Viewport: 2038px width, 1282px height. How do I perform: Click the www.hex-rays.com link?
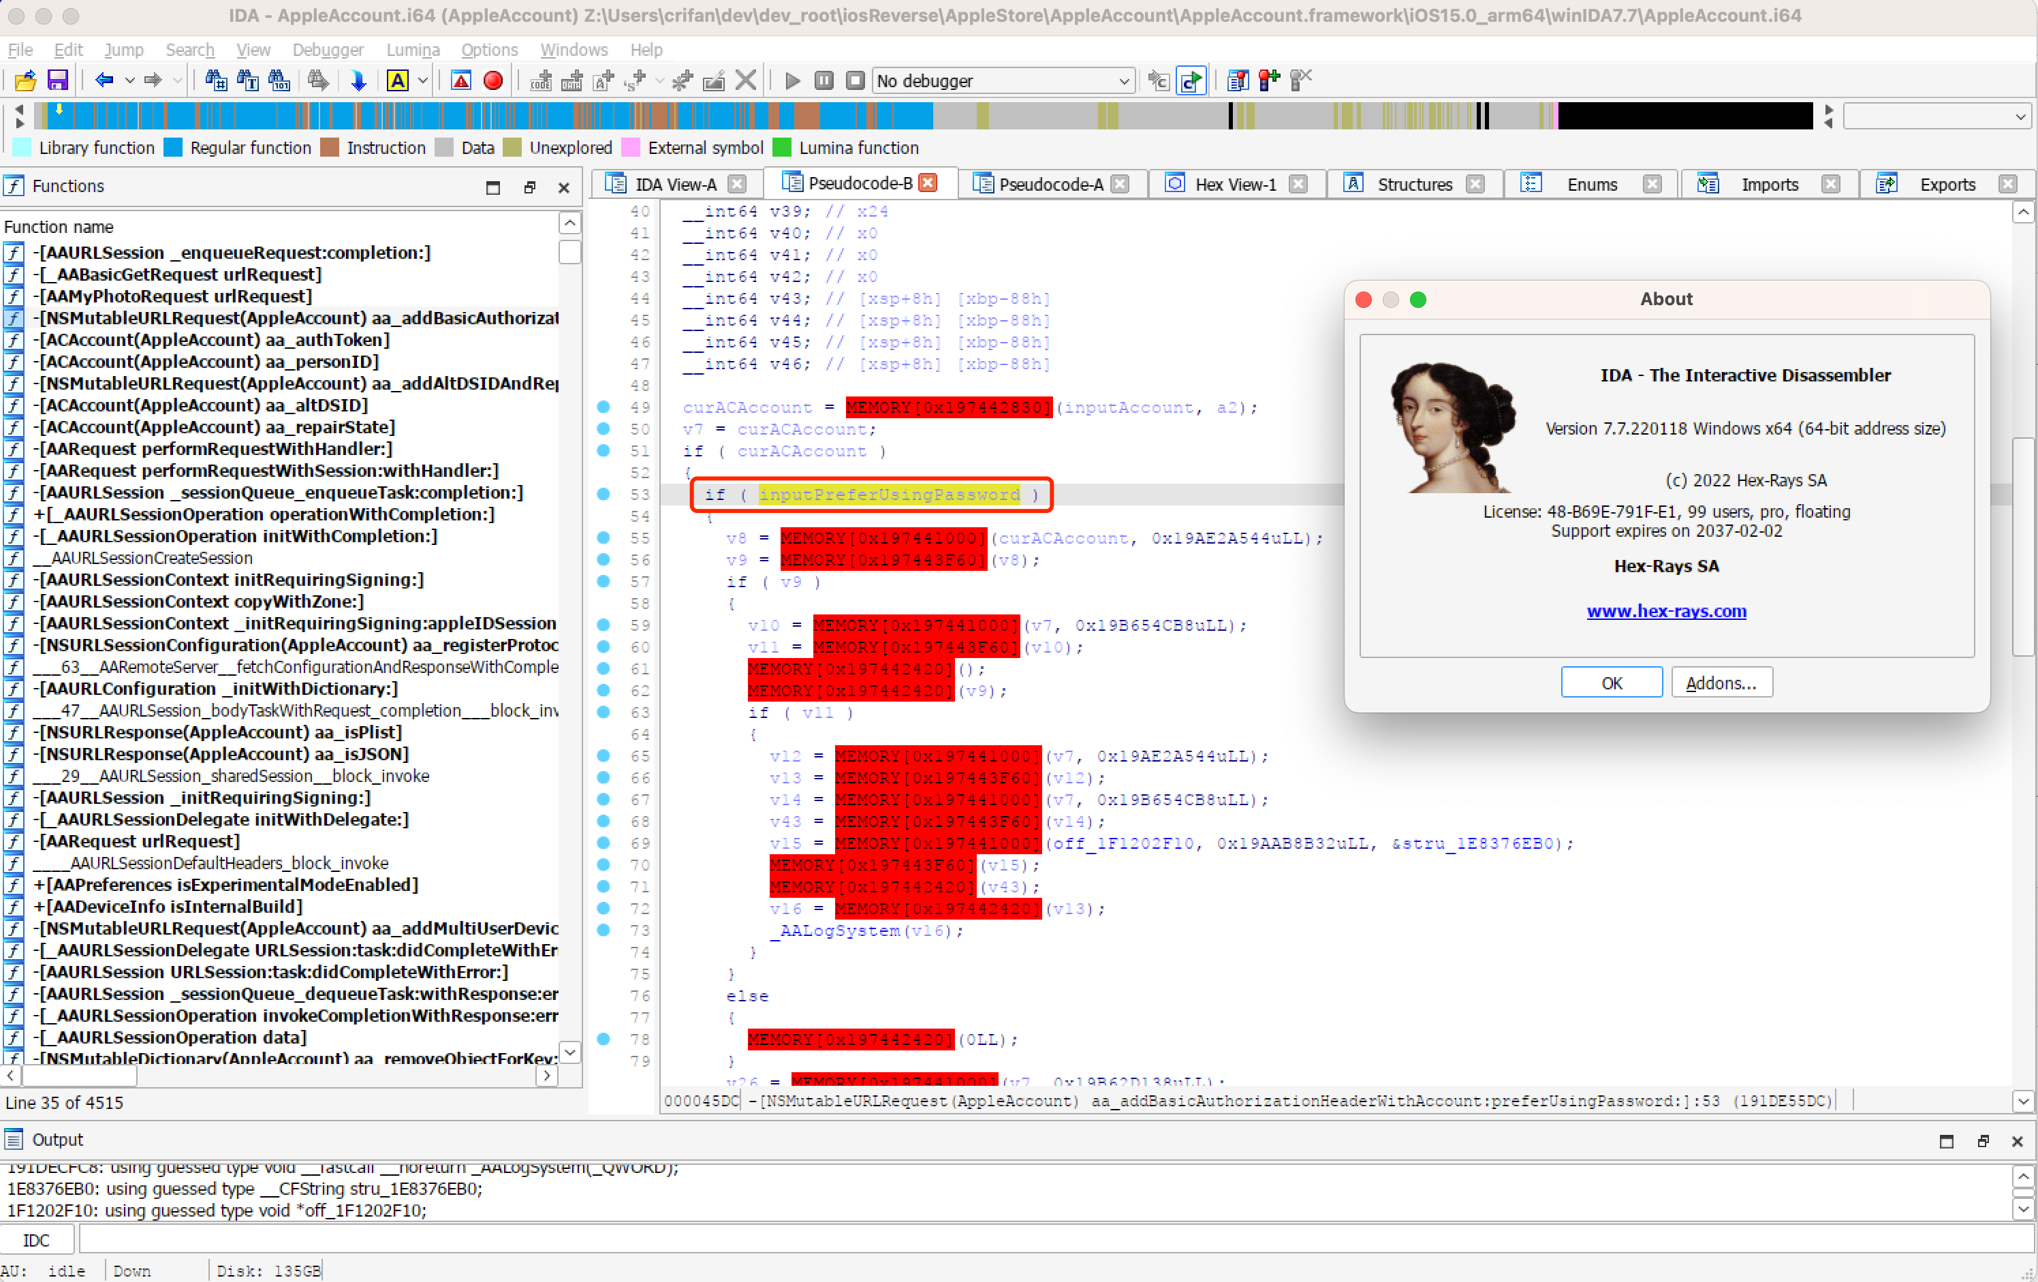click(x=1666, y=608)
